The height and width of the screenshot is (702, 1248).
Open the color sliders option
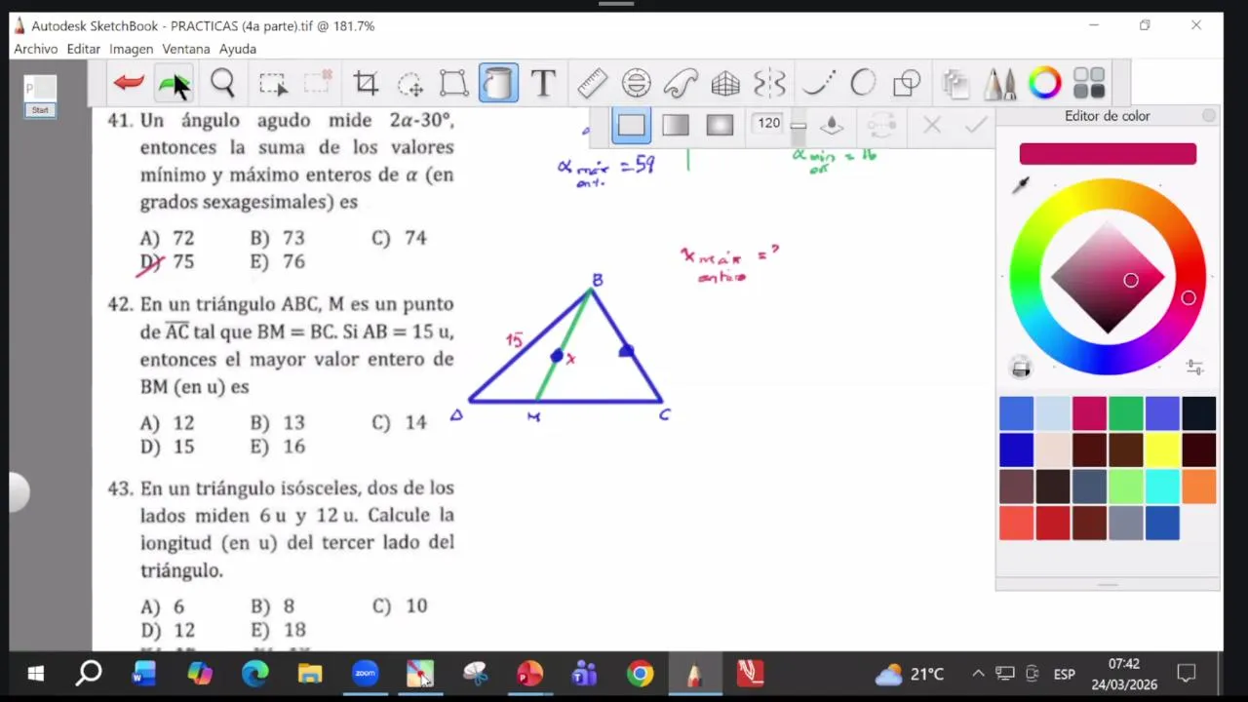coord(1194,368)
